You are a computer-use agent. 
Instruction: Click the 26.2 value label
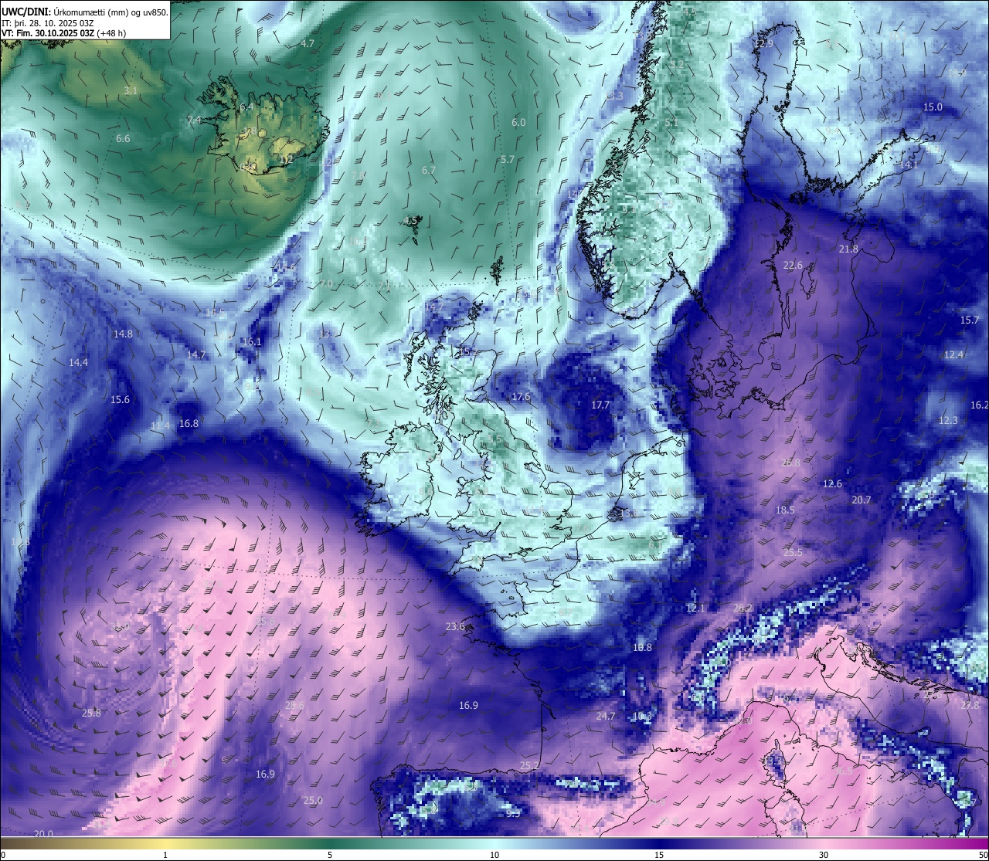click(x=743, y=608)
